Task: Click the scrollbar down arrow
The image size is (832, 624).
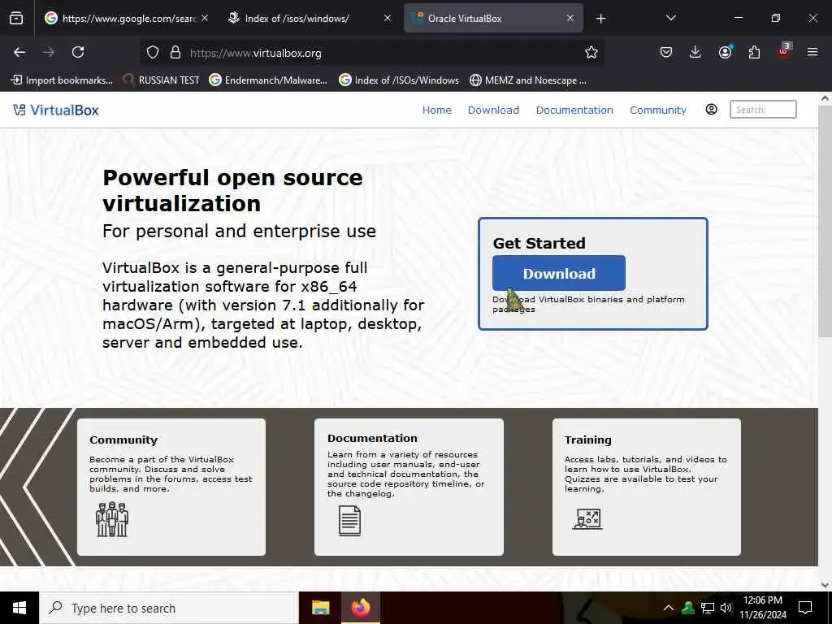Action: (825, 585)
